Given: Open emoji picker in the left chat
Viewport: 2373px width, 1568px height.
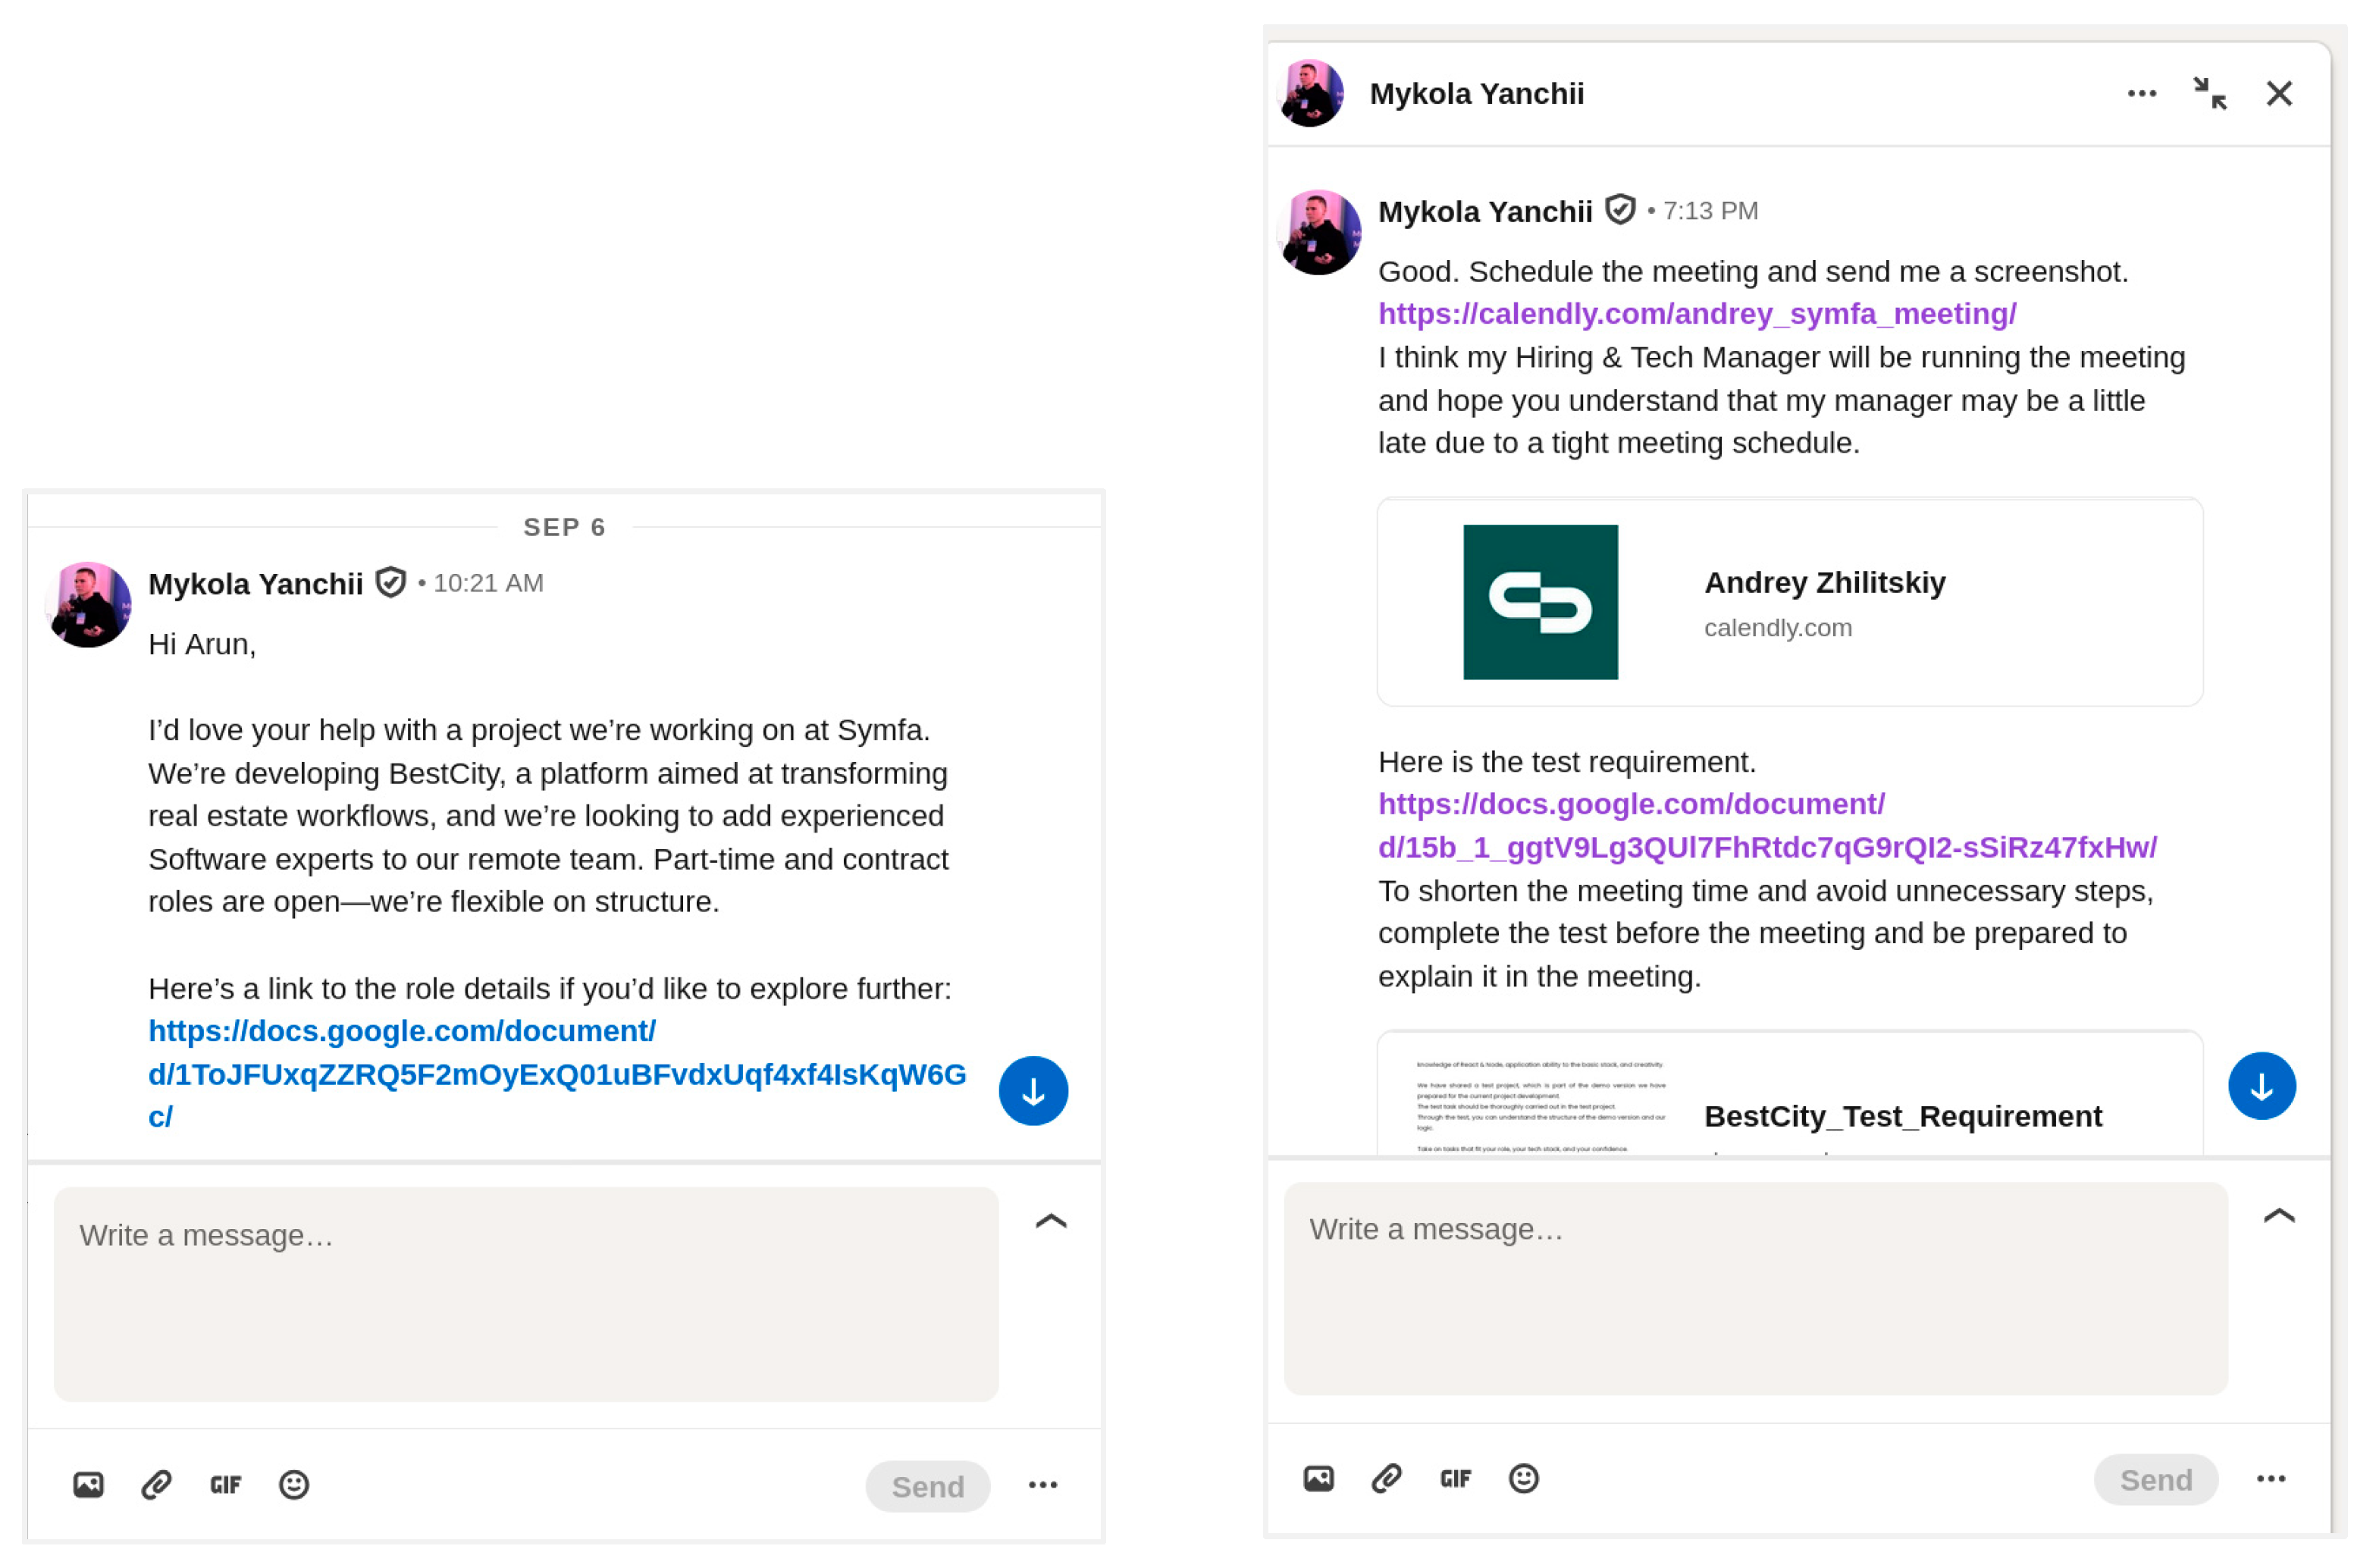Looking at the screenshot, I should pyautogui.click(x=293, y=1485).
